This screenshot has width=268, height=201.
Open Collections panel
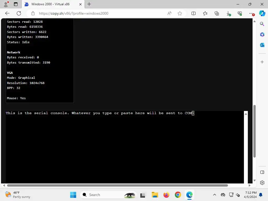coord(217,13)
